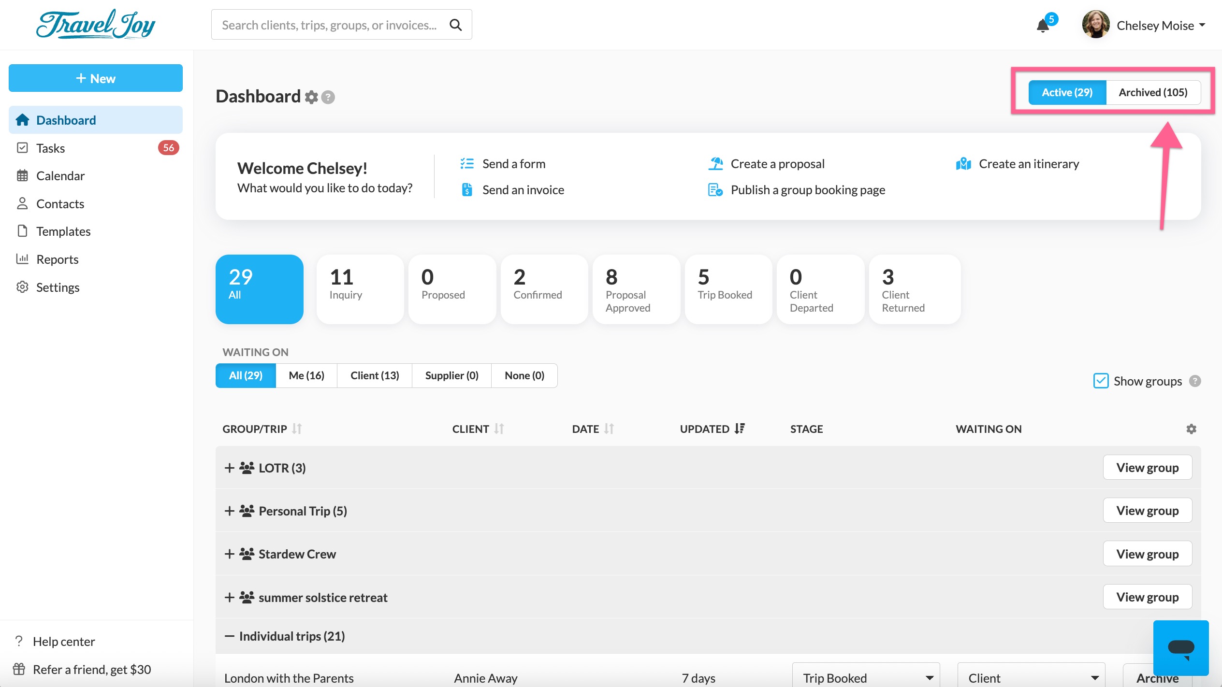Expand the LOTR (3) group
This screenshot has height=687, width=1222.
(x=230, y=468)
